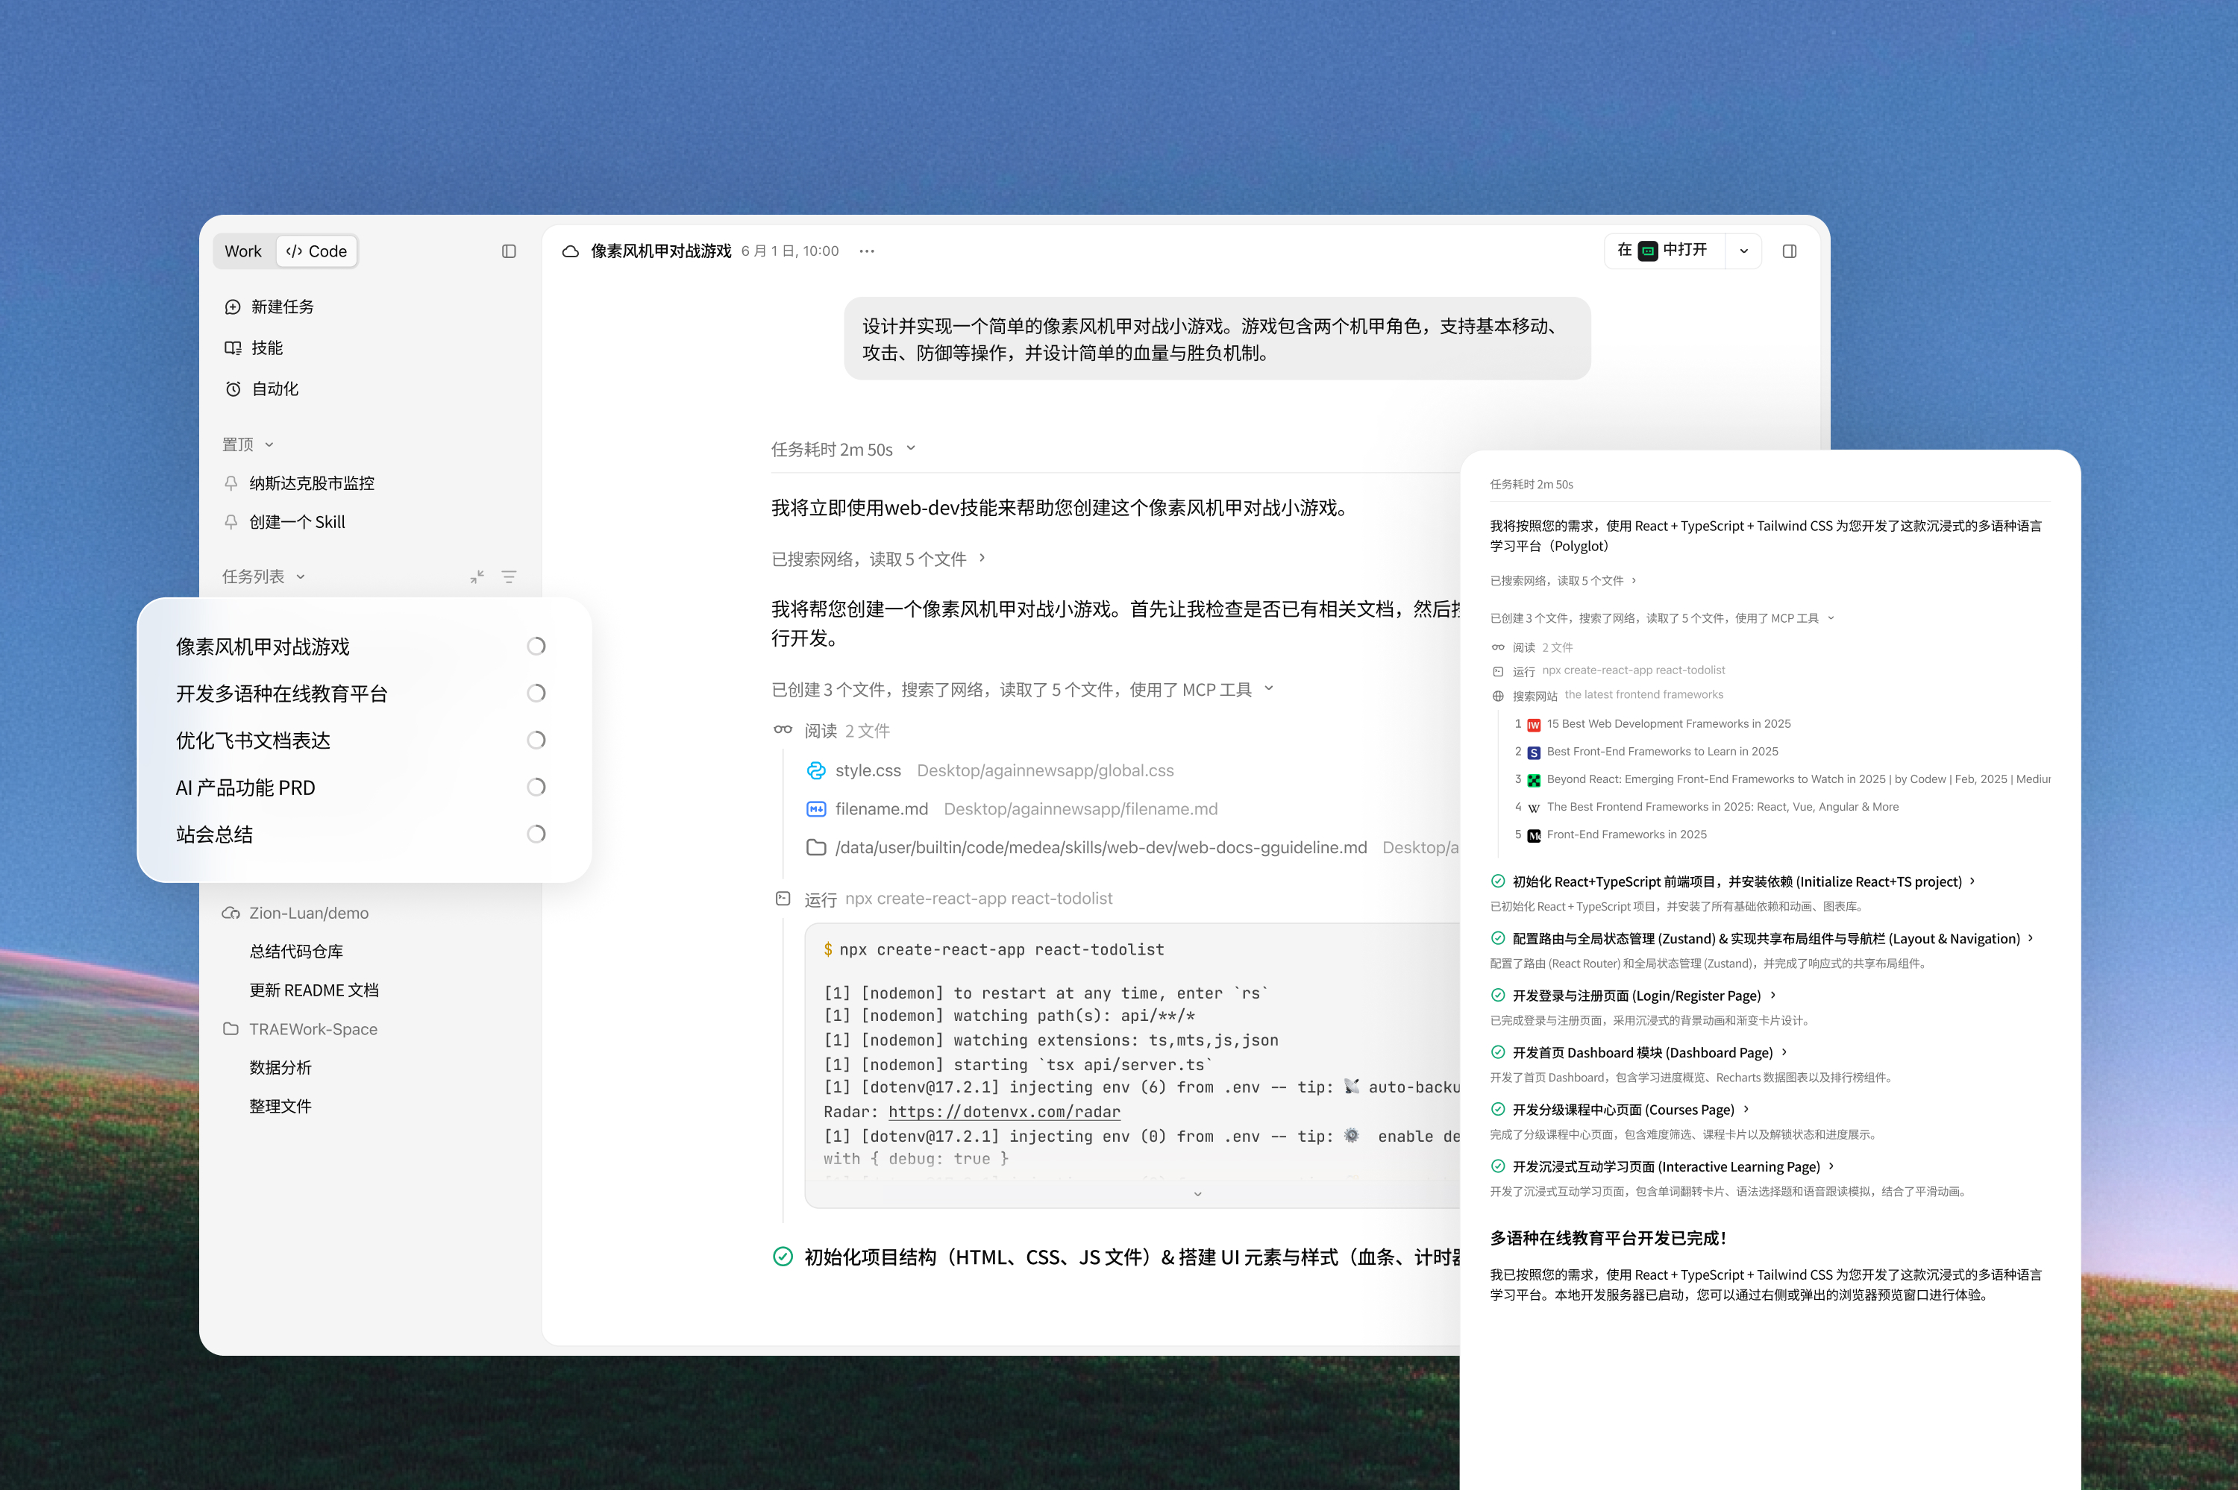
Task: Click pin icon next to 纳斯达克股市监控
Action: [231, 482]
